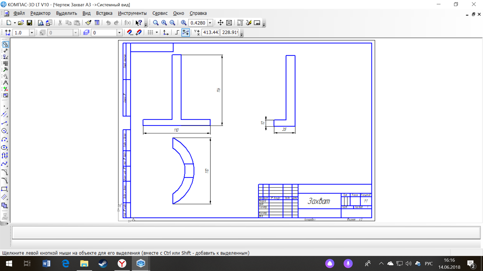This screenshot has height=271, width=483.
Task: Open the current step 1.0 dropdown
Action: tap(32, 33)
